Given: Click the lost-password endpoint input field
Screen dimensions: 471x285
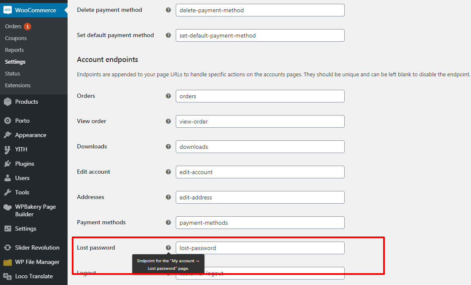Looking at the screenshot, I should [x=260, y=248].
